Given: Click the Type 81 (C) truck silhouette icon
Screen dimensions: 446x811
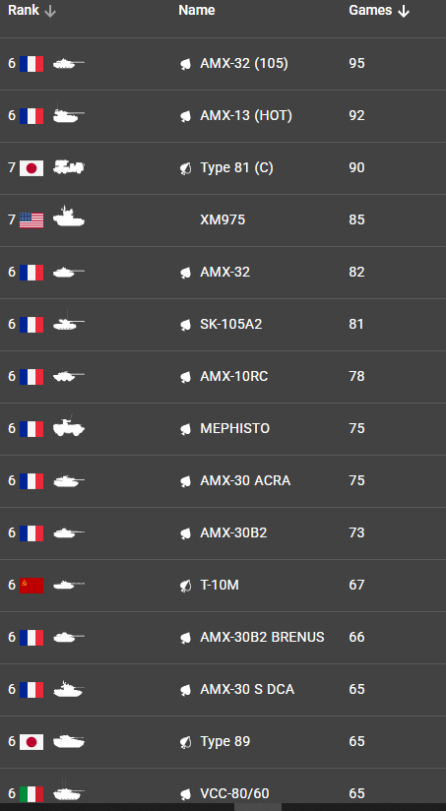Looking at the screenshot, I should [69, 167].
